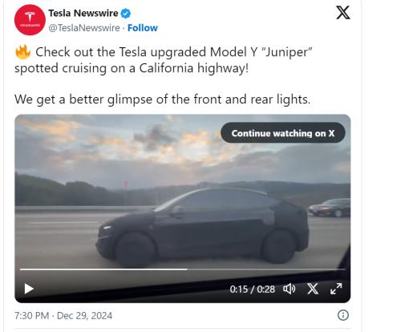Viewport: 401px width, 332px height.
Task: Mute the video with the speaker icon
Action: coord(290,289)
